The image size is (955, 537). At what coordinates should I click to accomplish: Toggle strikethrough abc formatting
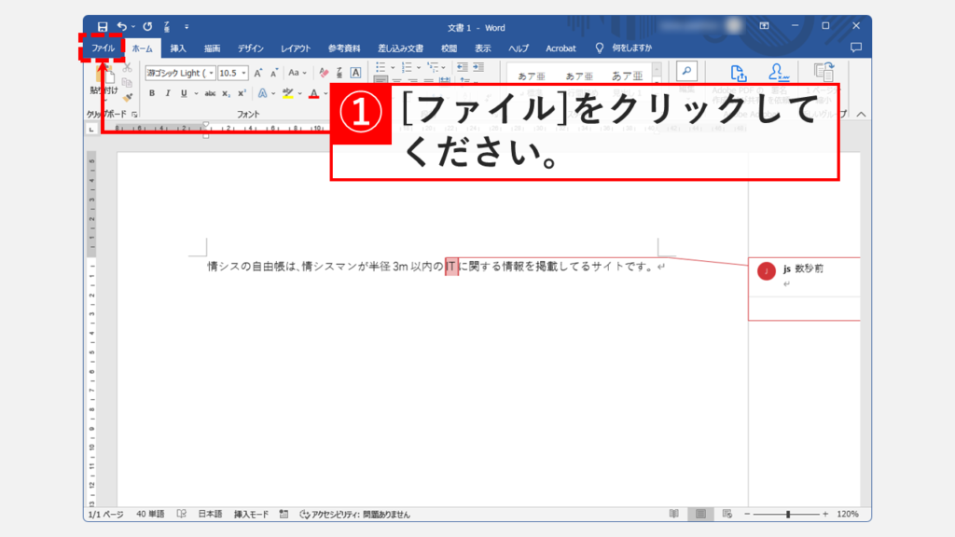tap(210, 93)
